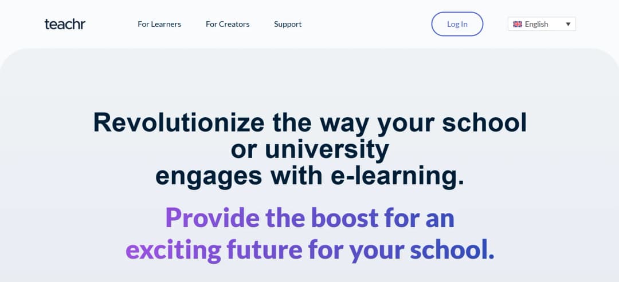Open the For Creators menu
619x282 pixels.
(228, 24)
